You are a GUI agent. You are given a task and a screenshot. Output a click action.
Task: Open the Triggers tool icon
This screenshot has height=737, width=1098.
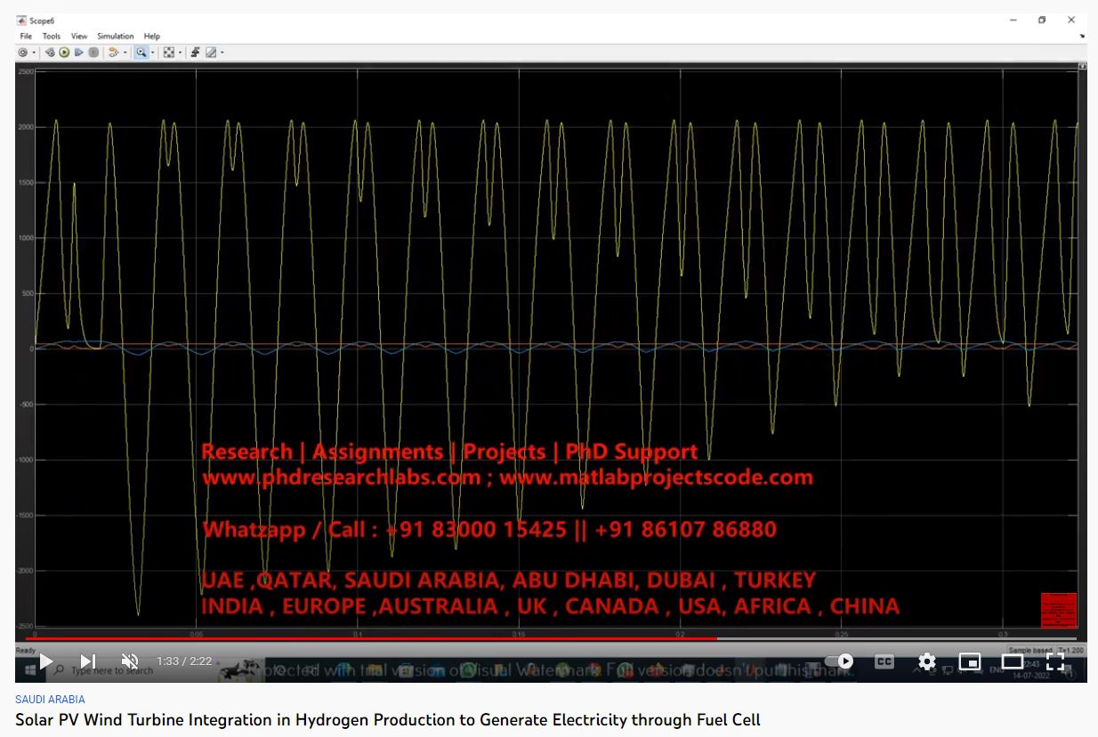[195, 53]
